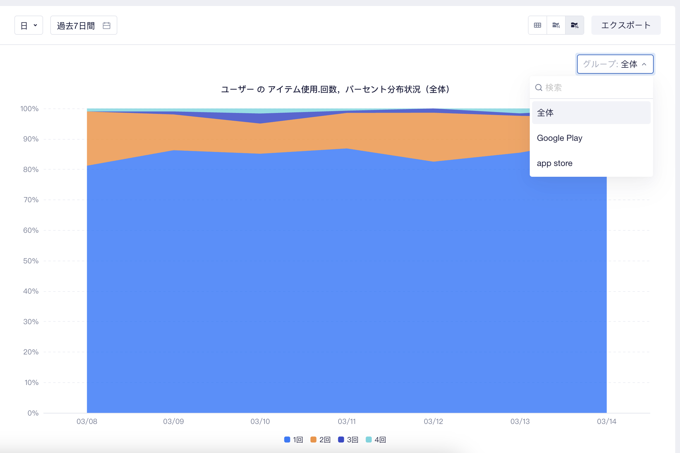Focus the 検索 search field
The width and height of the screenshot is (680, 453).
591,87
